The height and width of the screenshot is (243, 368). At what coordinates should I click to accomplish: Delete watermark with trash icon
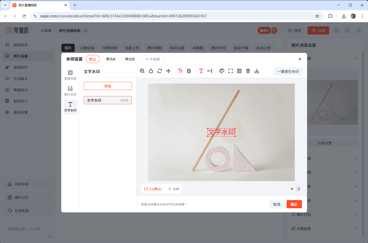point(248,71)
